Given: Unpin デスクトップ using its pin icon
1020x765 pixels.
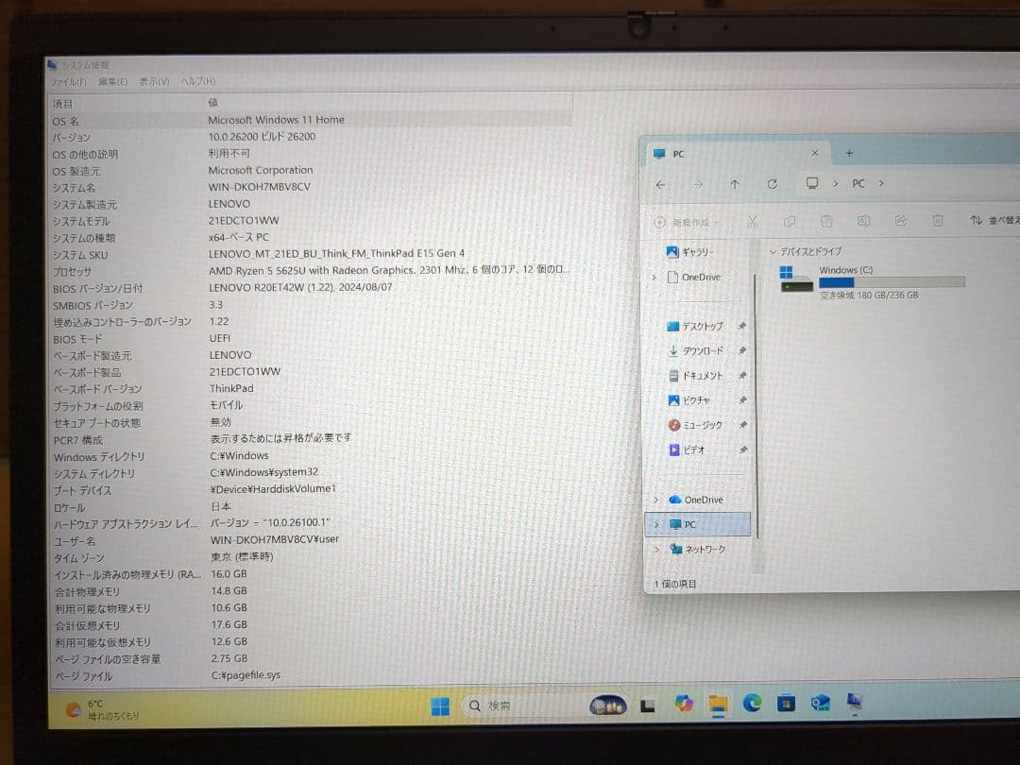Looking at the screenshot, I should (741, 326).
